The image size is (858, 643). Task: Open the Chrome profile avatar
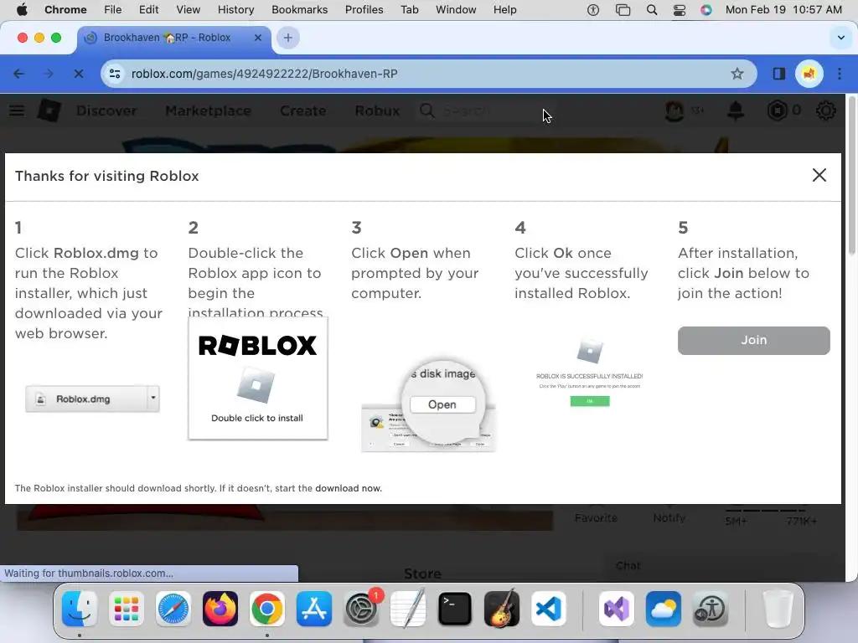point(809,74)
